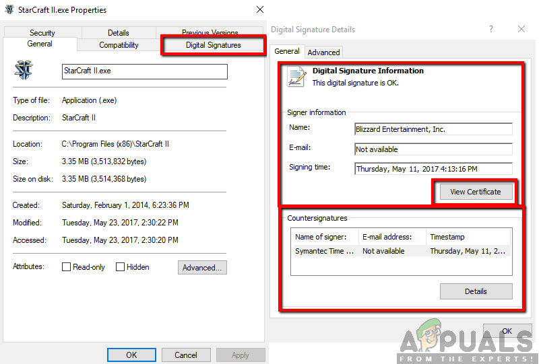Click the signer Name field
Image resolution: width=541 pixels, height=364 pixels.
pyautogui.click(x=433, y=129)
